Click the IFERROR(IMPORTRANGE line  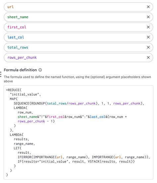click(x=84, y=157)
